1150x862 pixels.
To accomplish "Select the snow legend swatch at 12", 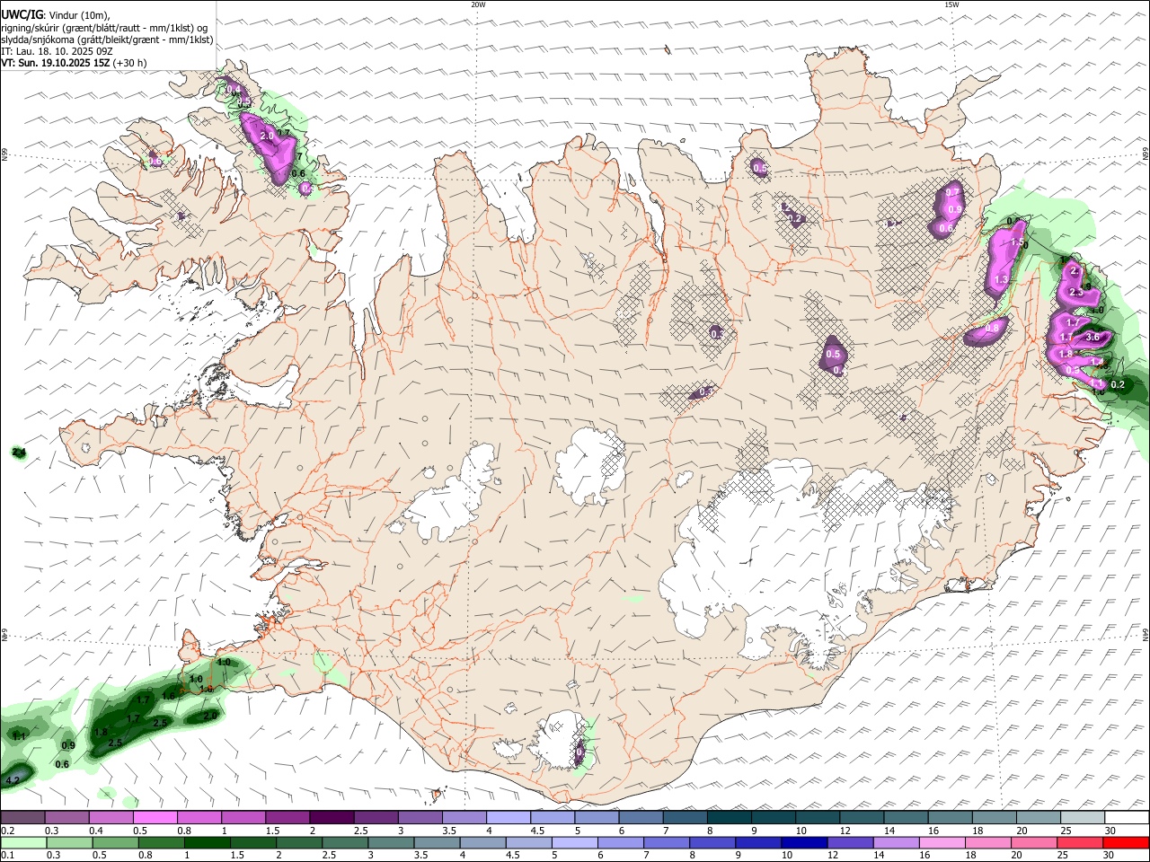I will (862, 817).
